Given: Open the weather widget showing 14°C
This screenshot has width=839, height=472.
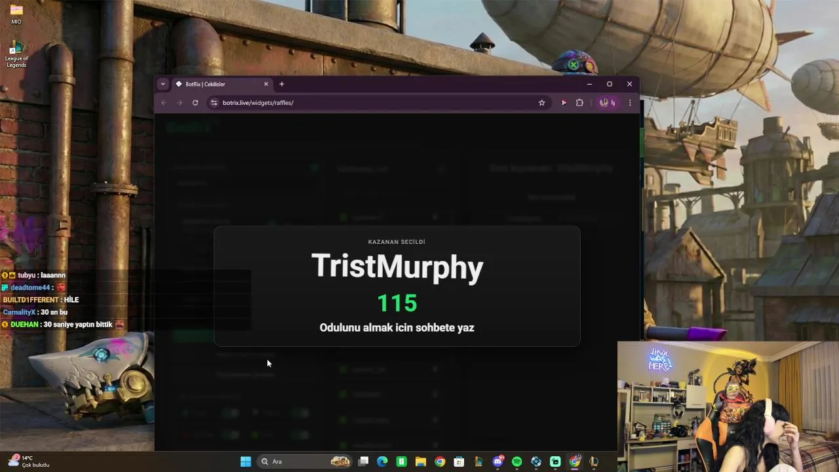Looking at the screenshot, I should (x=29, y=462).
